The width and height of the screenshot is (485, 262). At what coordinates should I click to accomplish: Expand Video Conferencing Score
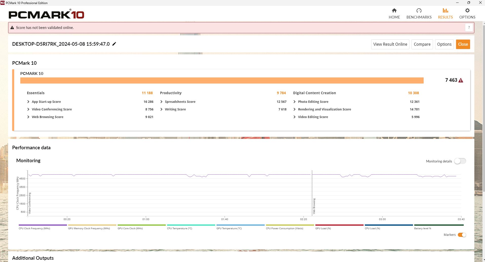tap(28, 109)
